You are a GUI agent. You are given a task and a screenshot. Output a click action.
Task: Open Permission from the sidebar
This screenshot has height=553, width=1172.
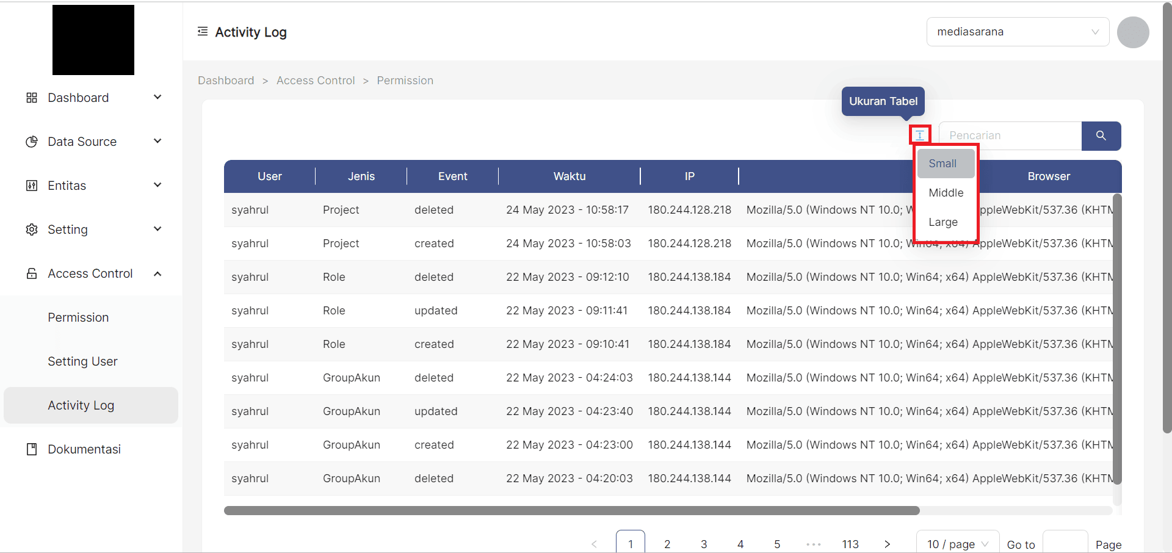click(78, 317)
